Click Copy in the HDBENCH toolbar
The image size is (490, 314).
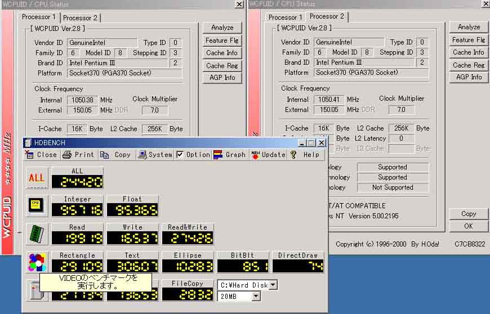click(115, 155)
